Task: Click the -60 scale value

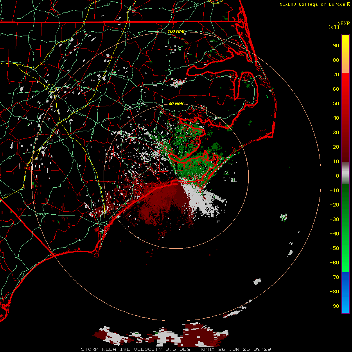Action: click(334, 263)
